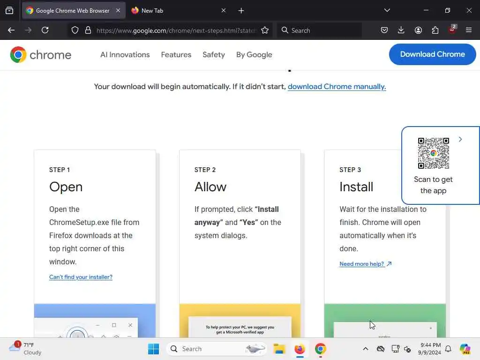The height and width of the screenshot is (360, 480).
Task: Open the weather widget showing Cloudy
Action: point(25,349)
